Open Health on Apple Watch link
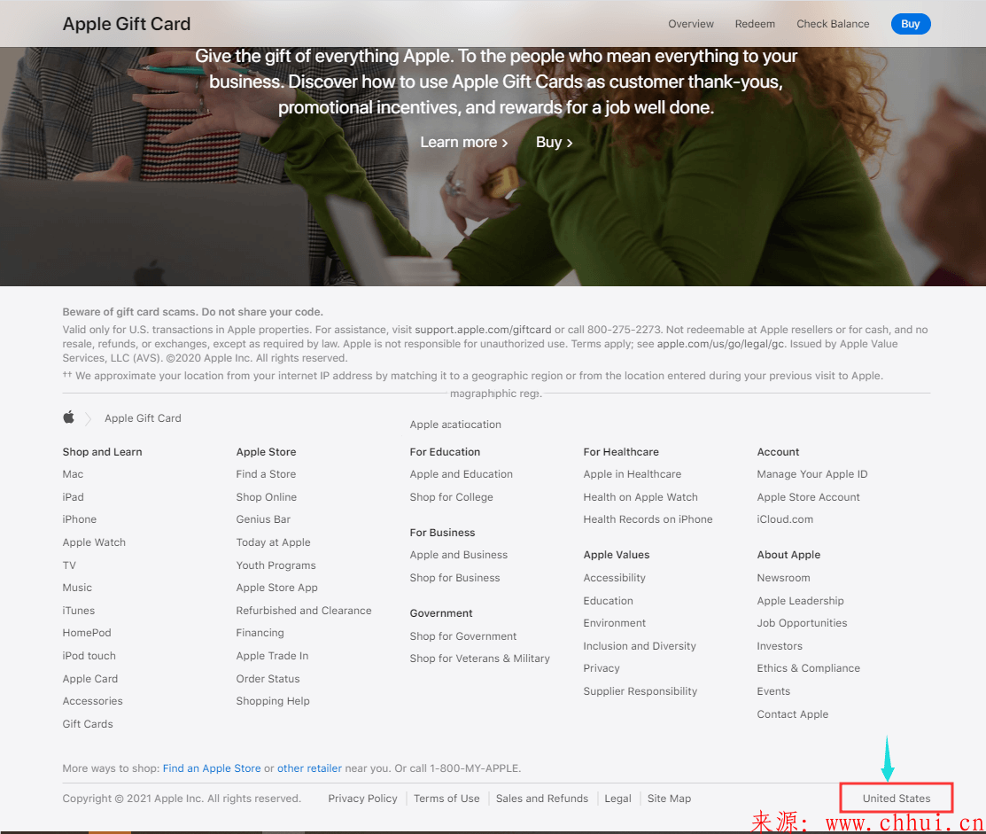The image size is (986, 834). click(x=641, y=497)
